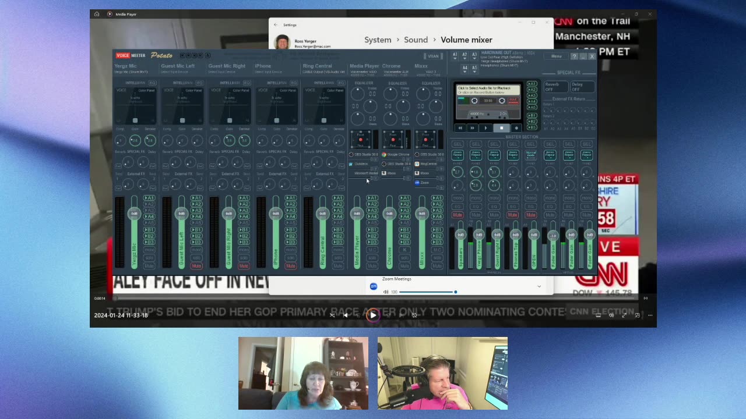Open the Media Player volume control

pyautogui.click(x=611, y=315)
